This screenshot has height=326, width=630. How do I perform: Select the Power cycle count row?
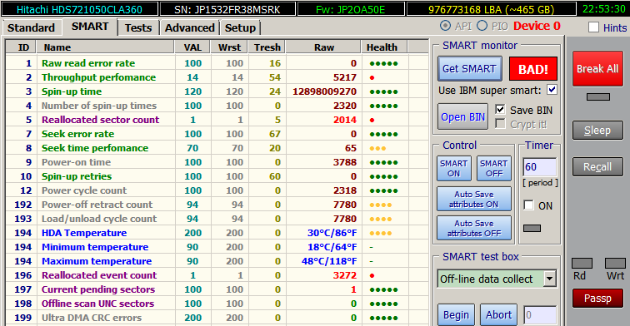(x=217, y=190)
